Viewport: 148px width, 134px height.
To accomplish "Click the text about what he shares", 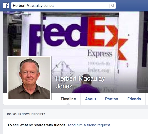I will tap(37, 125).
